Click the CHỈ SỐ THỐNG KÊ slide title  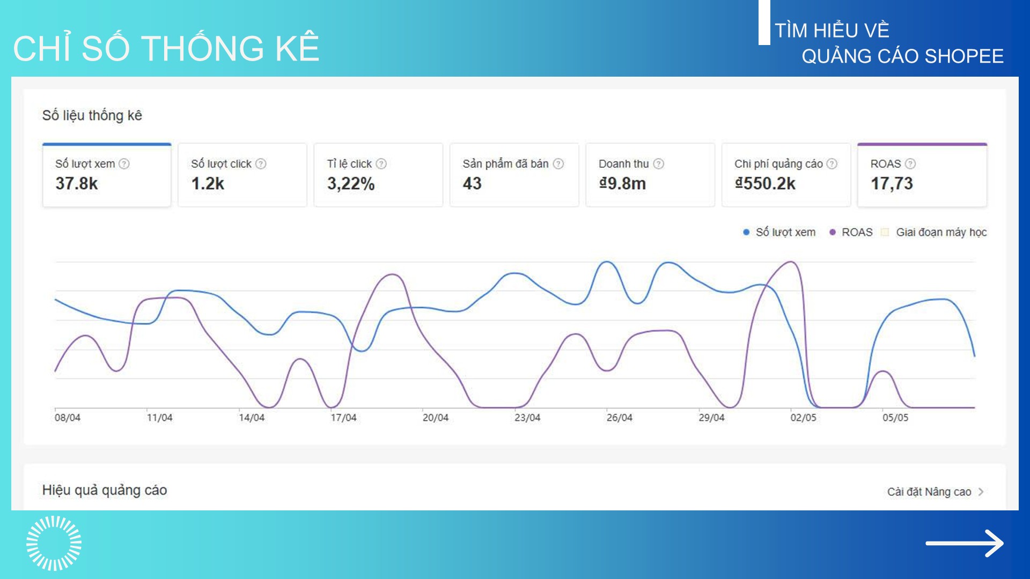click(x=166, y=47)
